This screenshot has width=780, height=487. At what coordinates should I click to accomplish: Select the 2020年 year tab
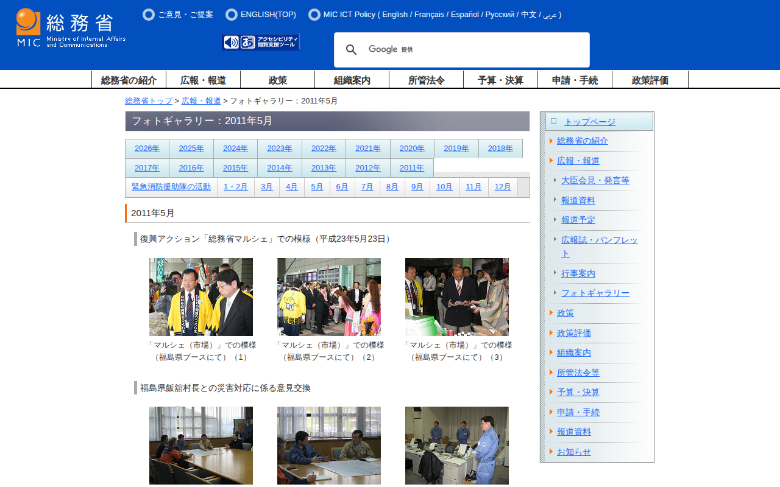click(412, 149)
